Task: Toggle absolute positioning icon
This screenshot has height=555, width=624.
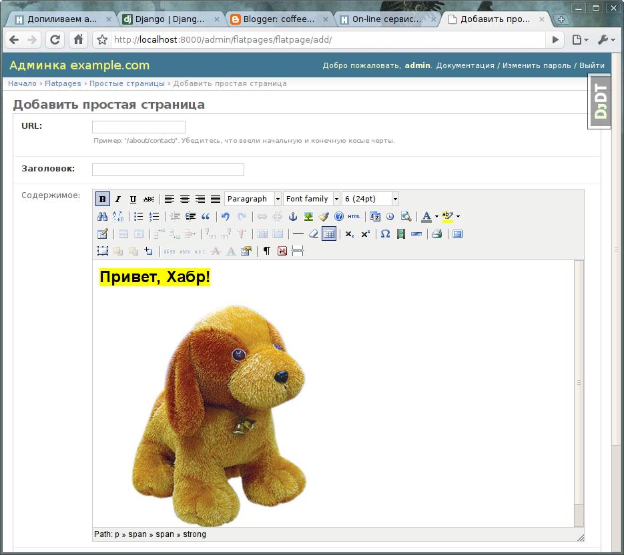Action: (148, 251)
